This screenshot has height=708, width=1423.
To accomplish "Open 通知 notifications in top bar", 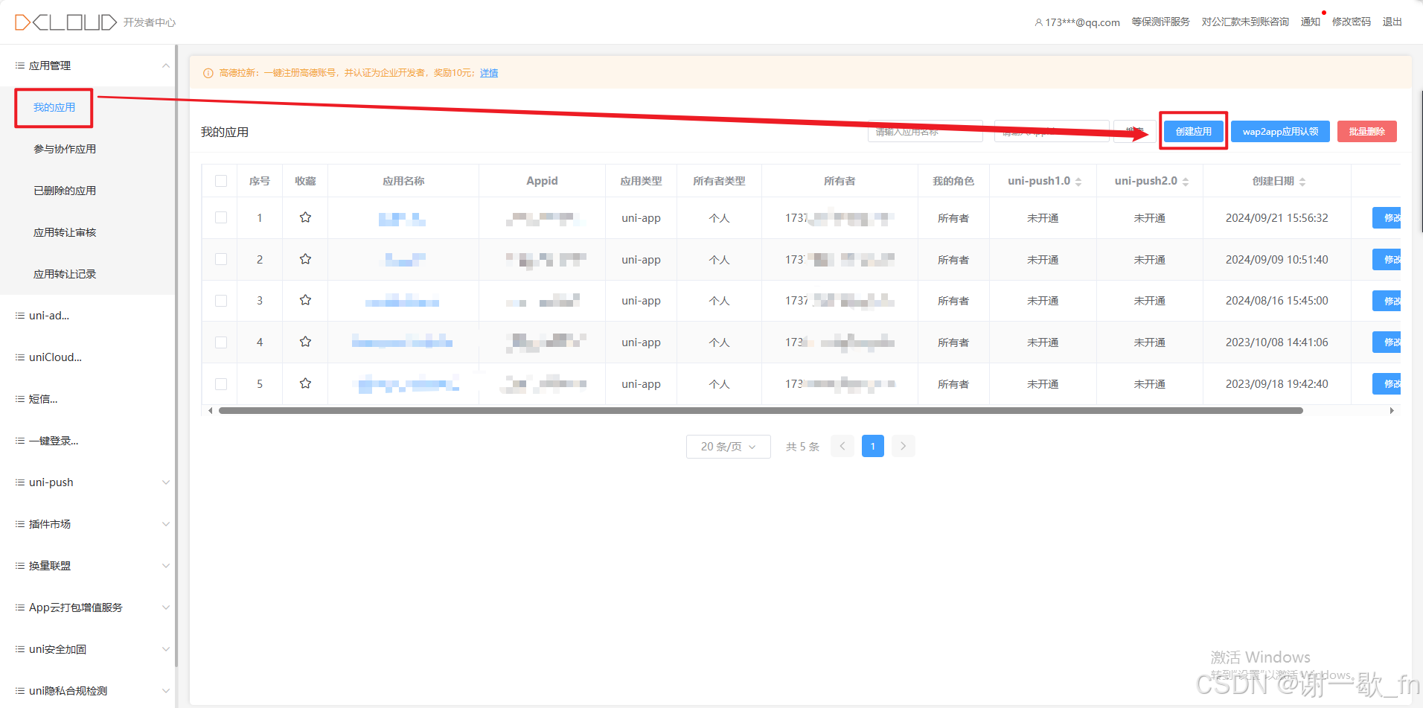I will pyautogui.click(x=1310, y=22).
